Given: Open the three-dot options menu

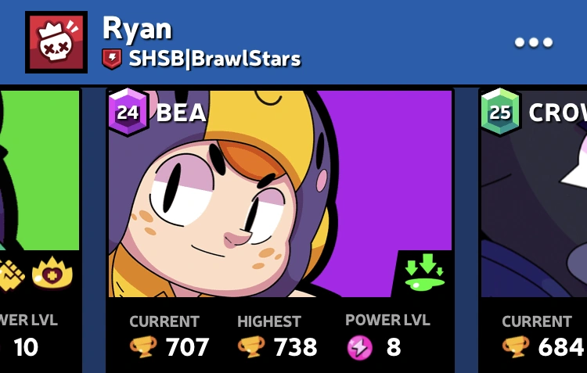Looking at the screenshot, I should click(x=534, y=42).
